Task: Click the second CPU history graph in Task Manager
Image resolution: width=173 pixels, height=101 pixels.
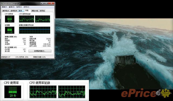Action: coord(42,19)
